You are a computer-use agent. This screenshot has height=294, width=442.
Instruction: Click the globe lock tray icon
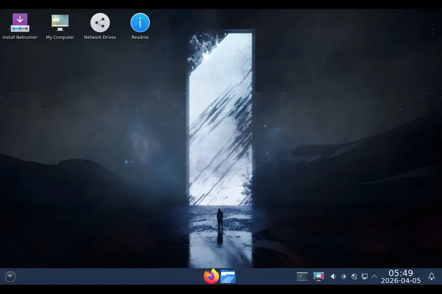coord(354,276)
